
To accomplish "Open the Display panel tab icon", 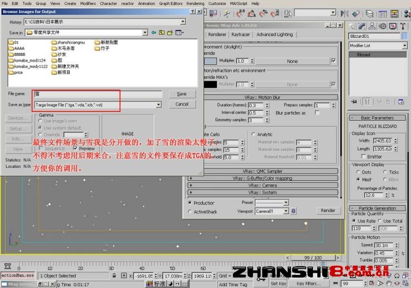I will pyautogui.click(x=393, y=26).
